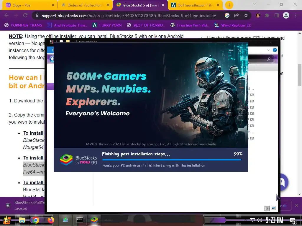This screenshot has width=302, height=226.
Task: Open the quick access toolbar dropdown in Downloads
Action: pyautogui.click(x=73, y=41)
